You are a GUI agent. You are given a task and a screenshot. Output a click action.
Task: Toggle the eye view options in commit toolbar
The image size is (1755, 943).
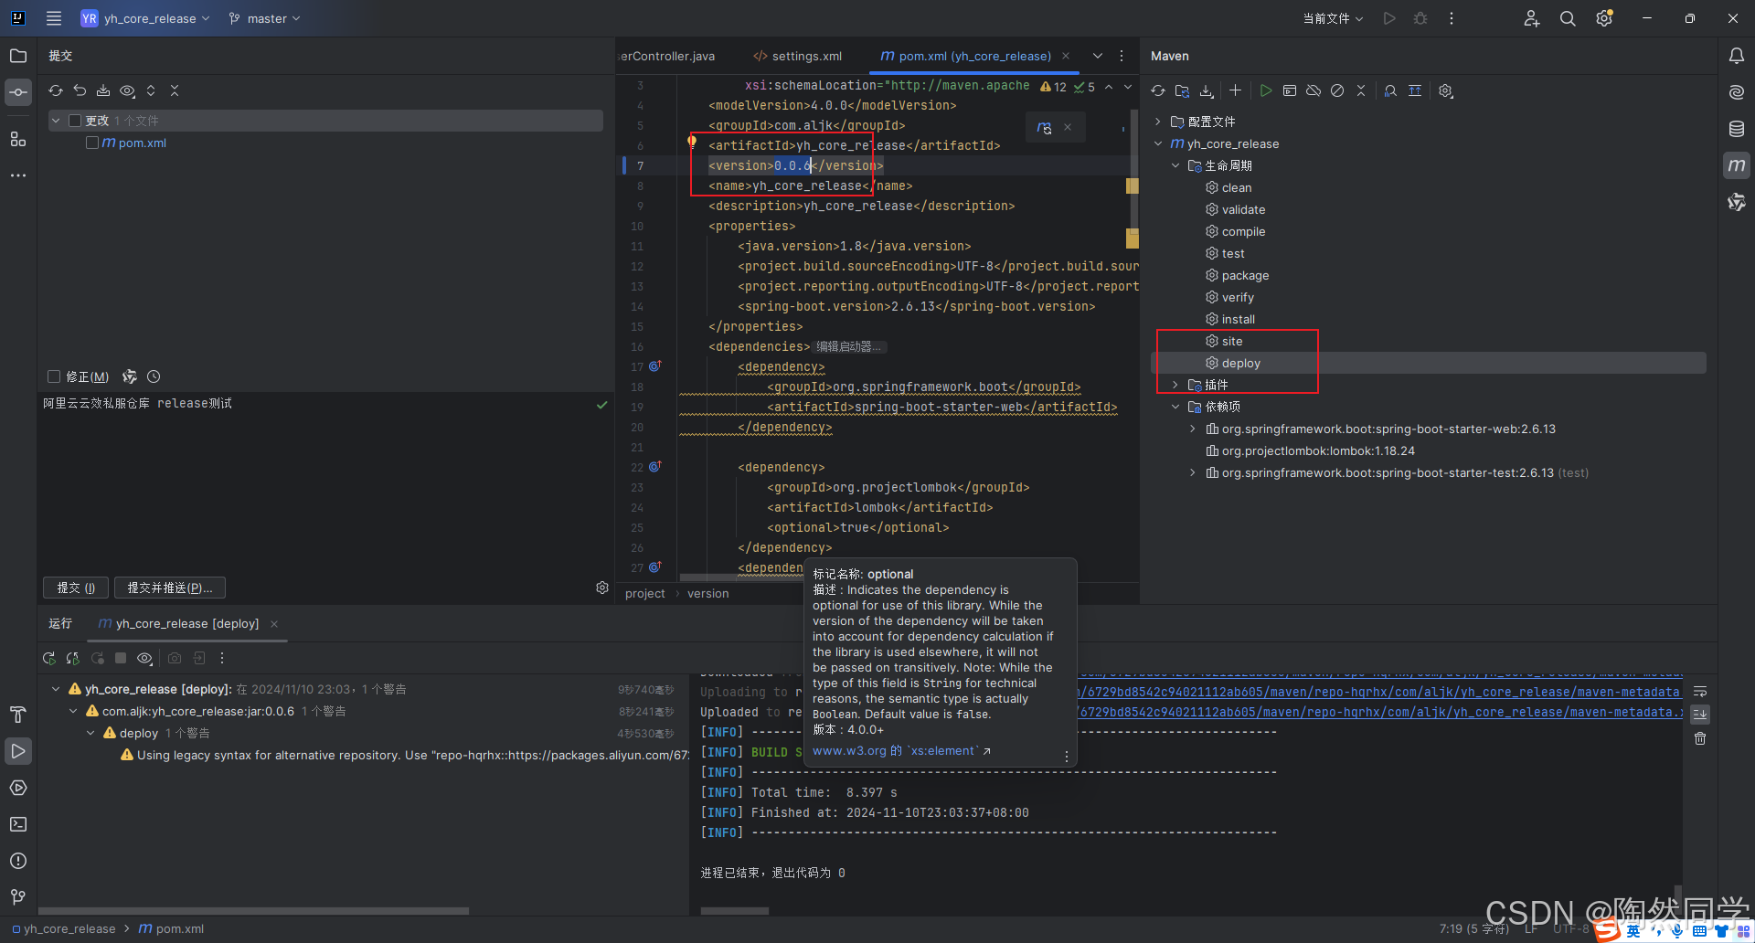pos(127,90)
